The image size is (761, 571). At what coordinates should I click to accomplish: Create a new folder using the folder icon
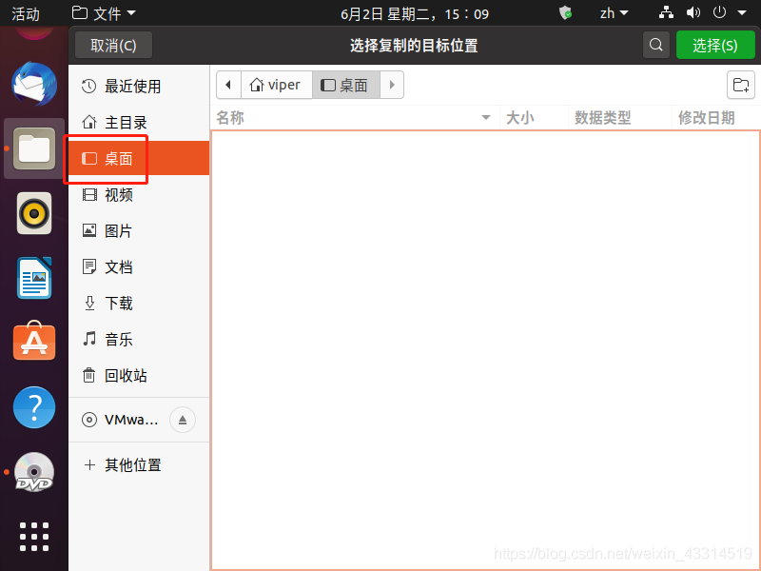click(x=740, y=85)
